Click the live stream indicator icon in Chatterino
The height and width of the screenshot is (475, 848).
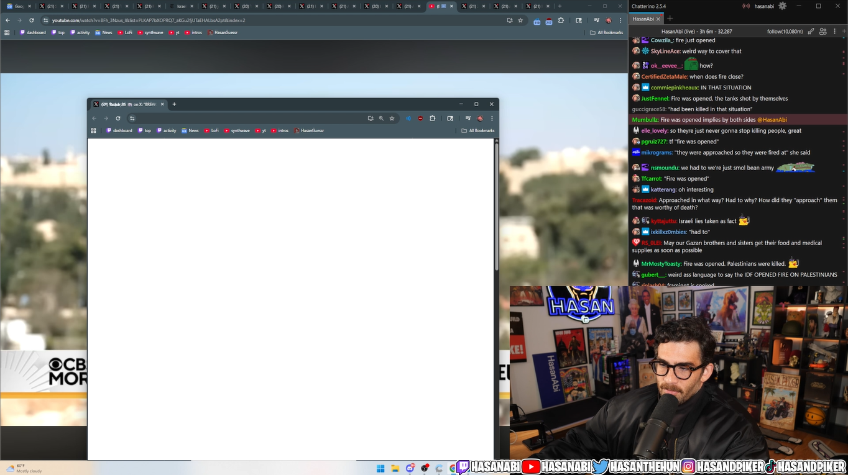(x=746, y=6)
